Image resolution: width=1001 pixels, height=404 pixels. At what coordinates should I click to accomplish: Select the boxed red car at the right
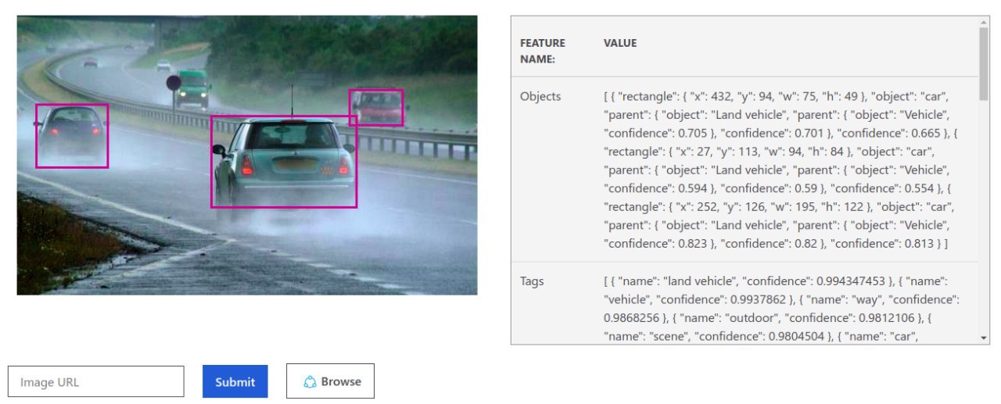[x=376, y=107]
